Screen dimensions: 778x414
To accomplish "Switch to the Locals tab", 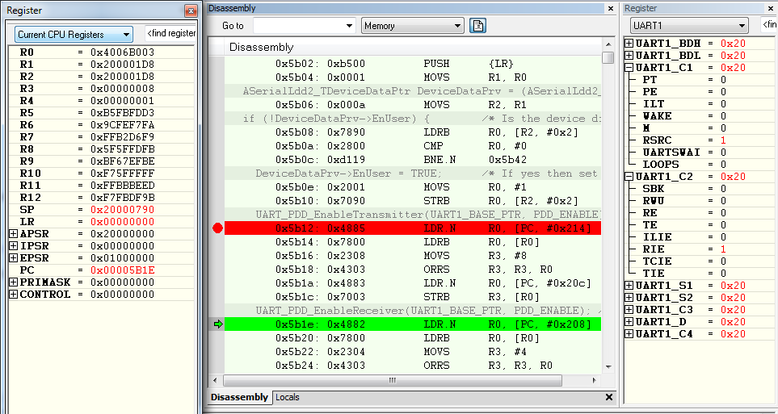I will click(288, 397).
